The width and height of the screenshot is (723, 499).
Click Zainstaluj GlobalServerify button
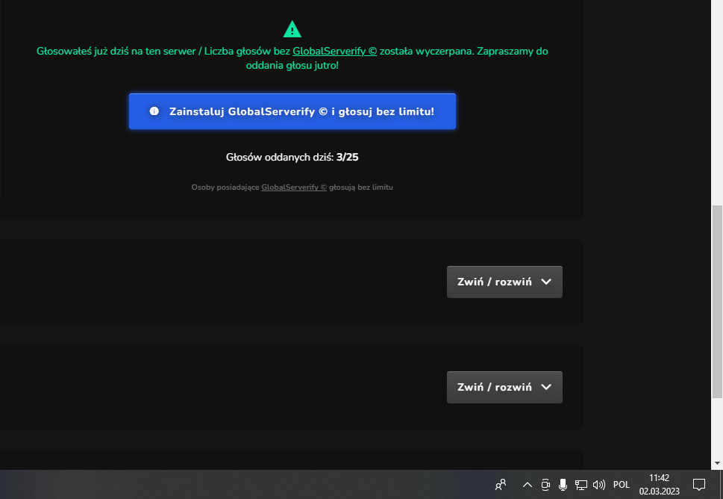click(292, 111)
